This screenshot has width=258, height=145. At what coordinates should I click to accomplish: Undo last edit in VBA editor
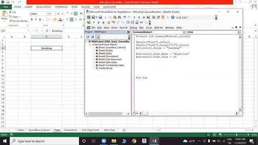tap(125, 17)
